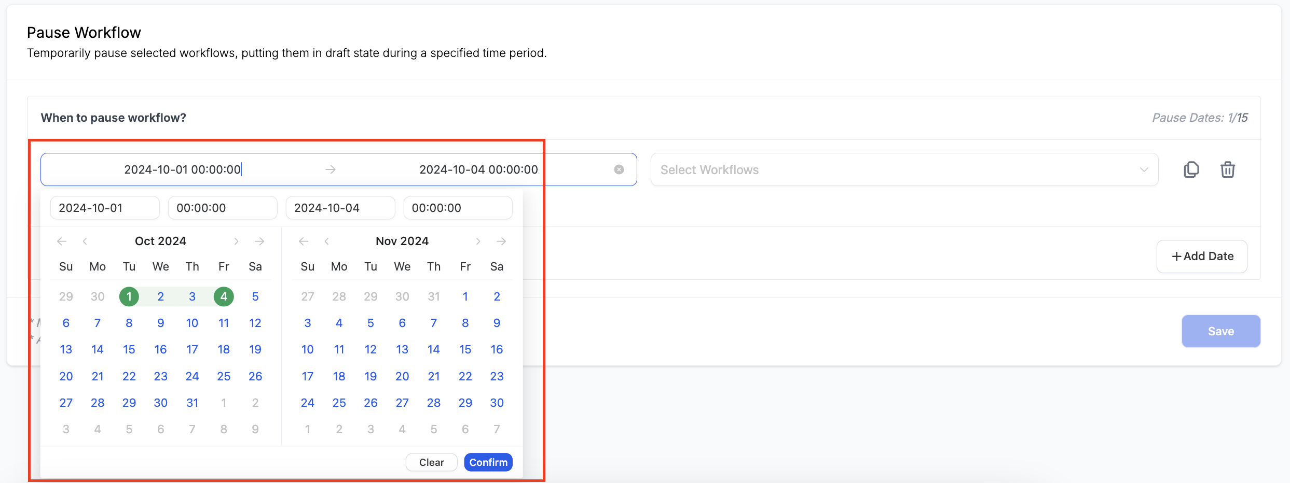Click the Confirm button

488,462
